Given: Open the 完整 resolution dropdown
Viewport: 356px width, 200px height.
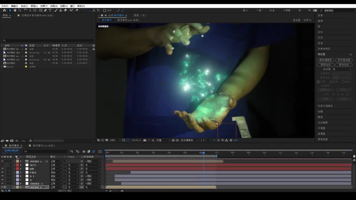Looking at the screenshot, I should (163, 140).
